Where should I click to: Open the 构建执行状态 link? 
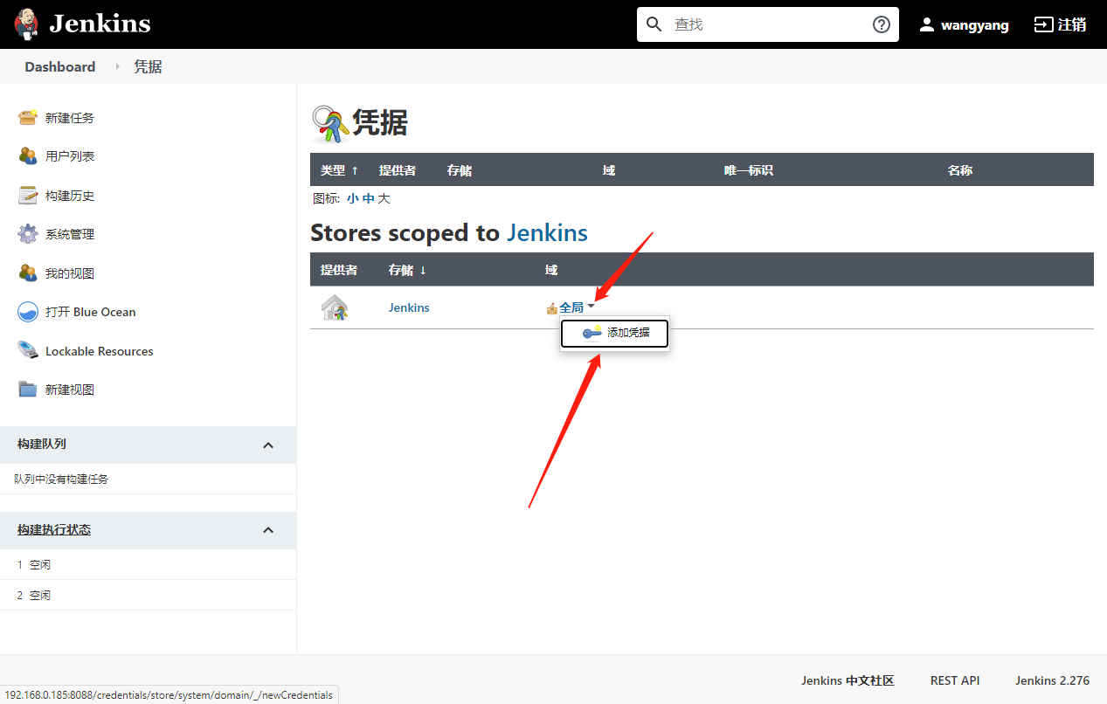point(54,530)
